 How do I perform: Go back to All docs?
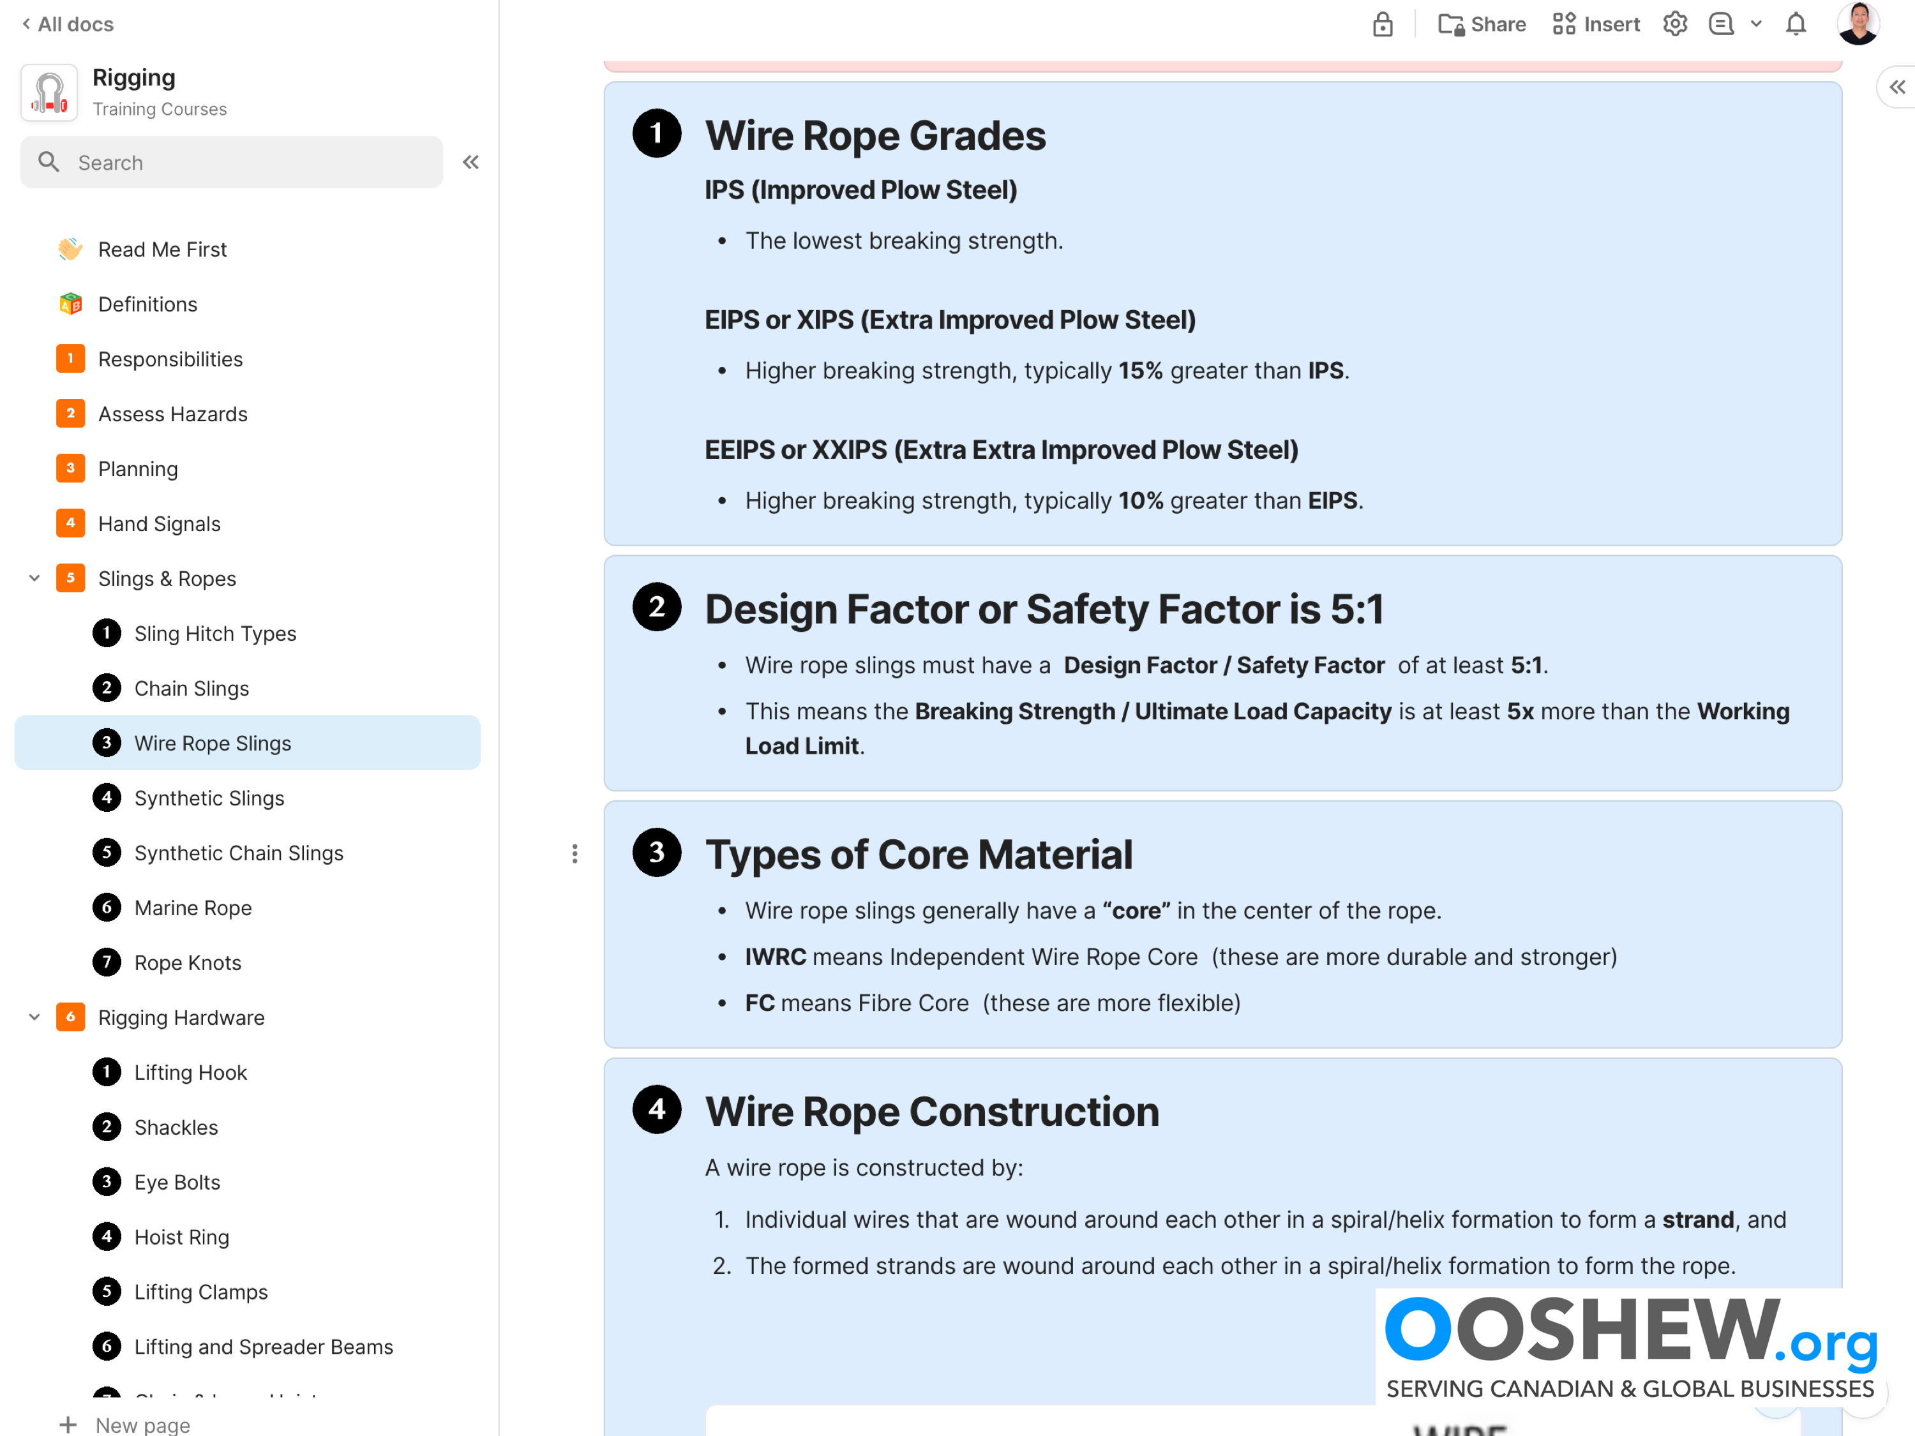[68, 24]
